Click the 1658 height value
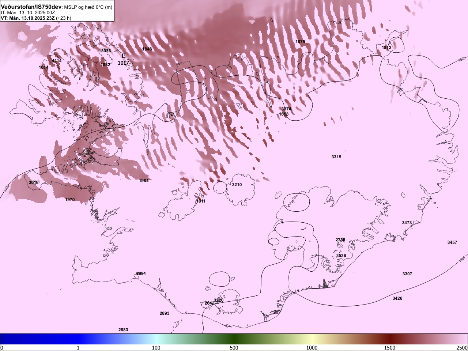This screenshot has width=468, height=351. (284, 114)
